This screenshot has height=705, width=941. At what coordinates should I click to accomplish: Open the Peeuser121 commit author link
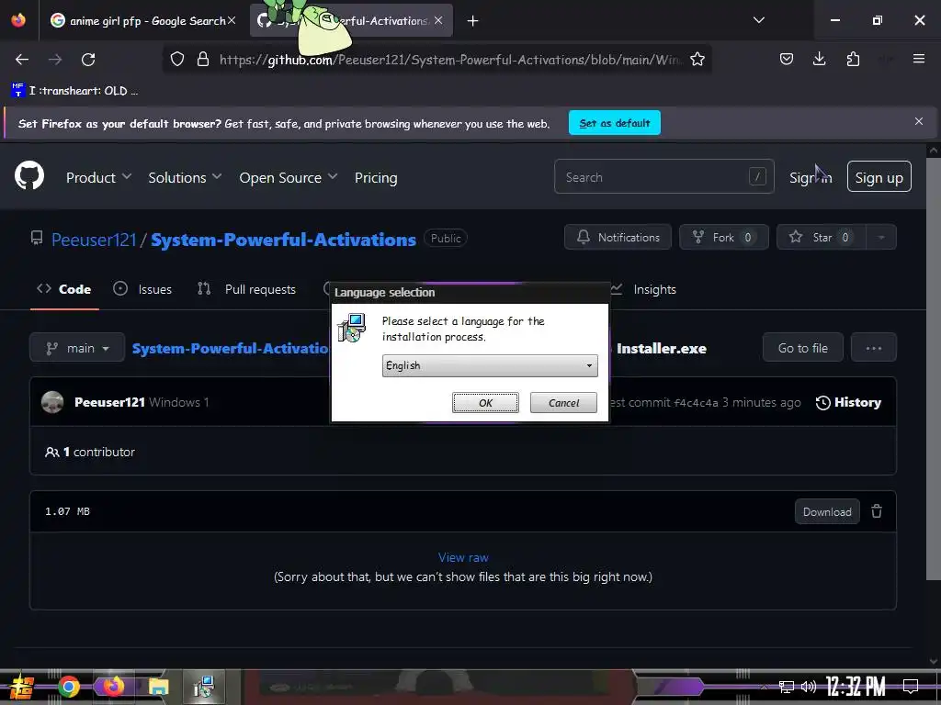click(x=109, y=402)
